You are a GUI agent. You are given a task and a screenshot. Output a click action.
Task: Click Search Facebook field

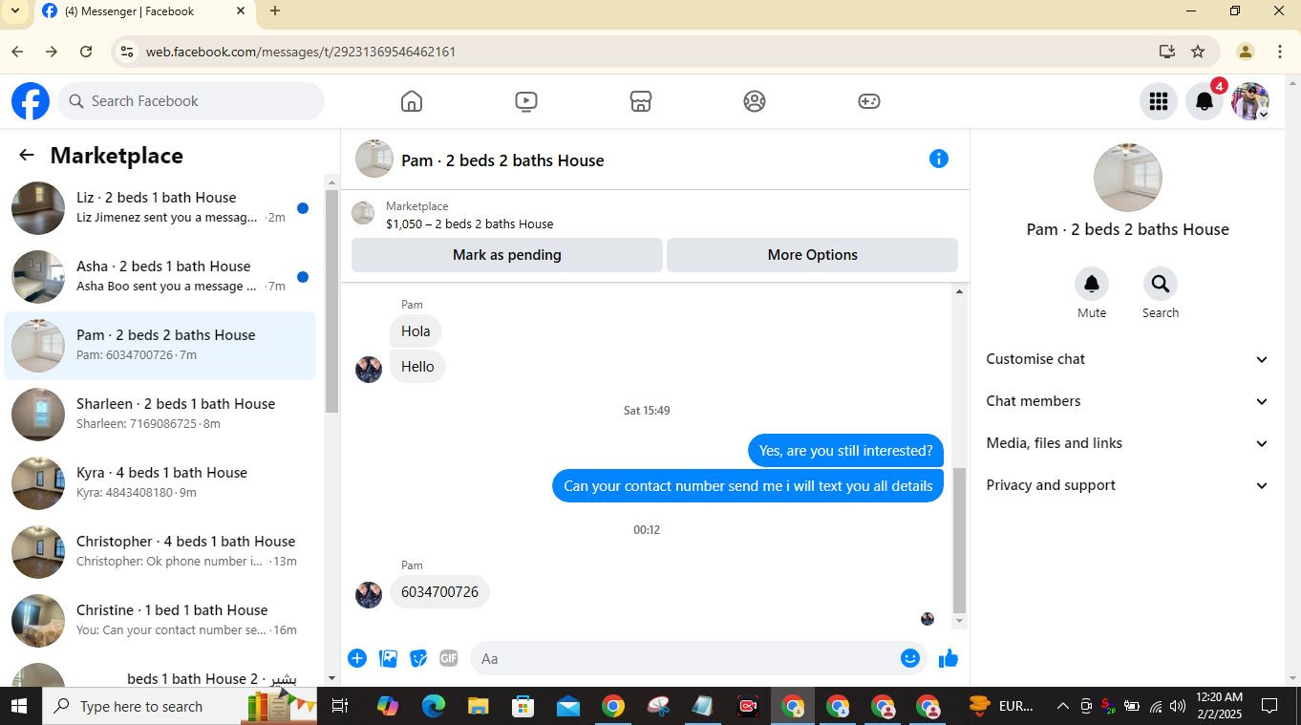[x=191, y=101]
